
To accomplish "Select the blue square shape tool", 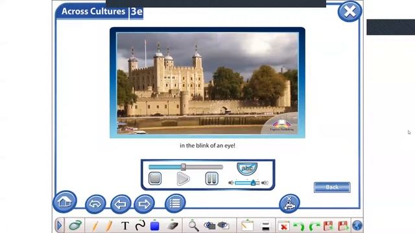I will (155, 226).
